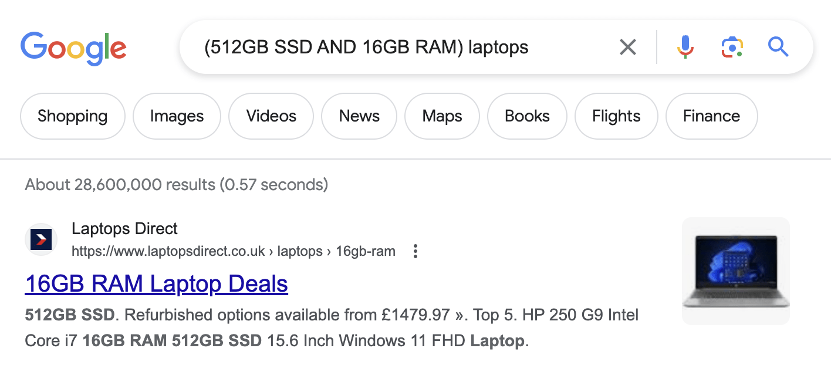This screenshot has width=831, height=392.
Task: Open the three-dot menu beside the result URL
Action: (415, 252)
